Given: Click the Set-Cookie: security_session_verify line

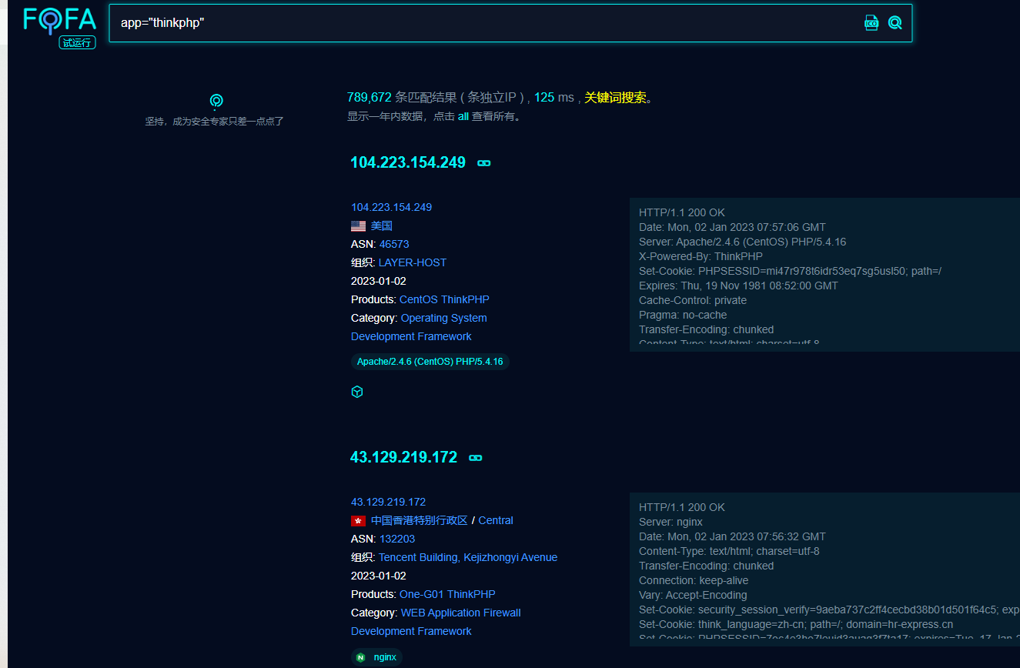Looking at the screenshot, I should [x=829, y=610].
